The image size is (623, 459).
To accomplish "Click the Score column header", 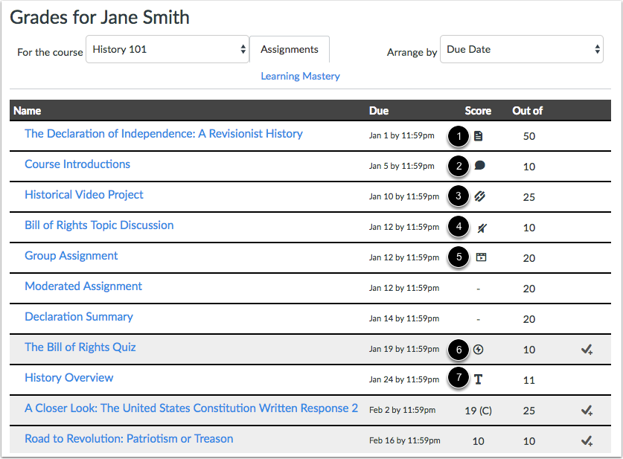I will [478, 110].
